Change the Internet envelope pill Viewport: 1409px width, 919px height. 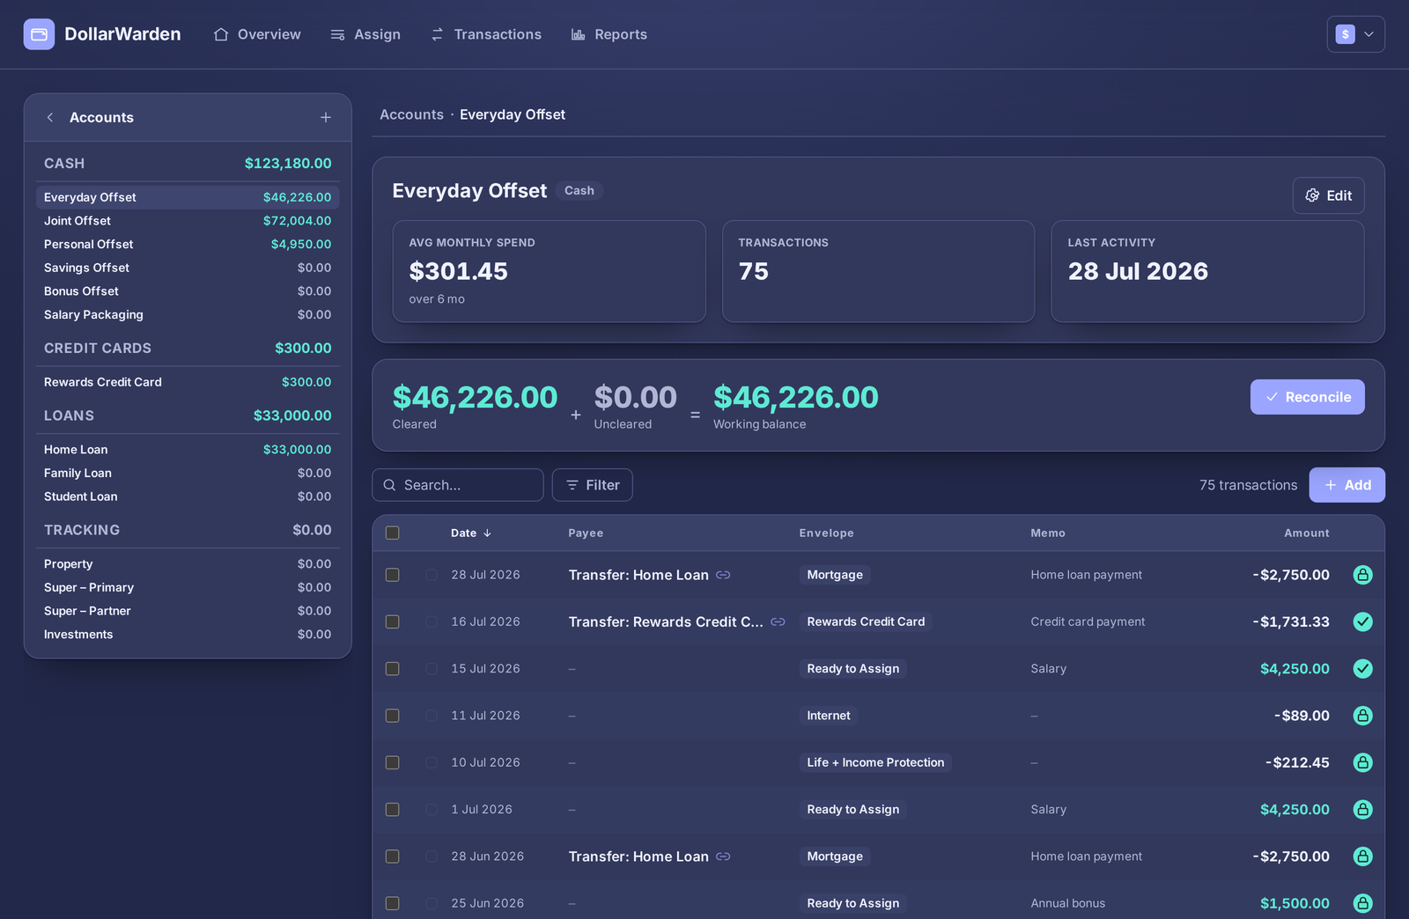pyautogui.click(x=829, y=716)
